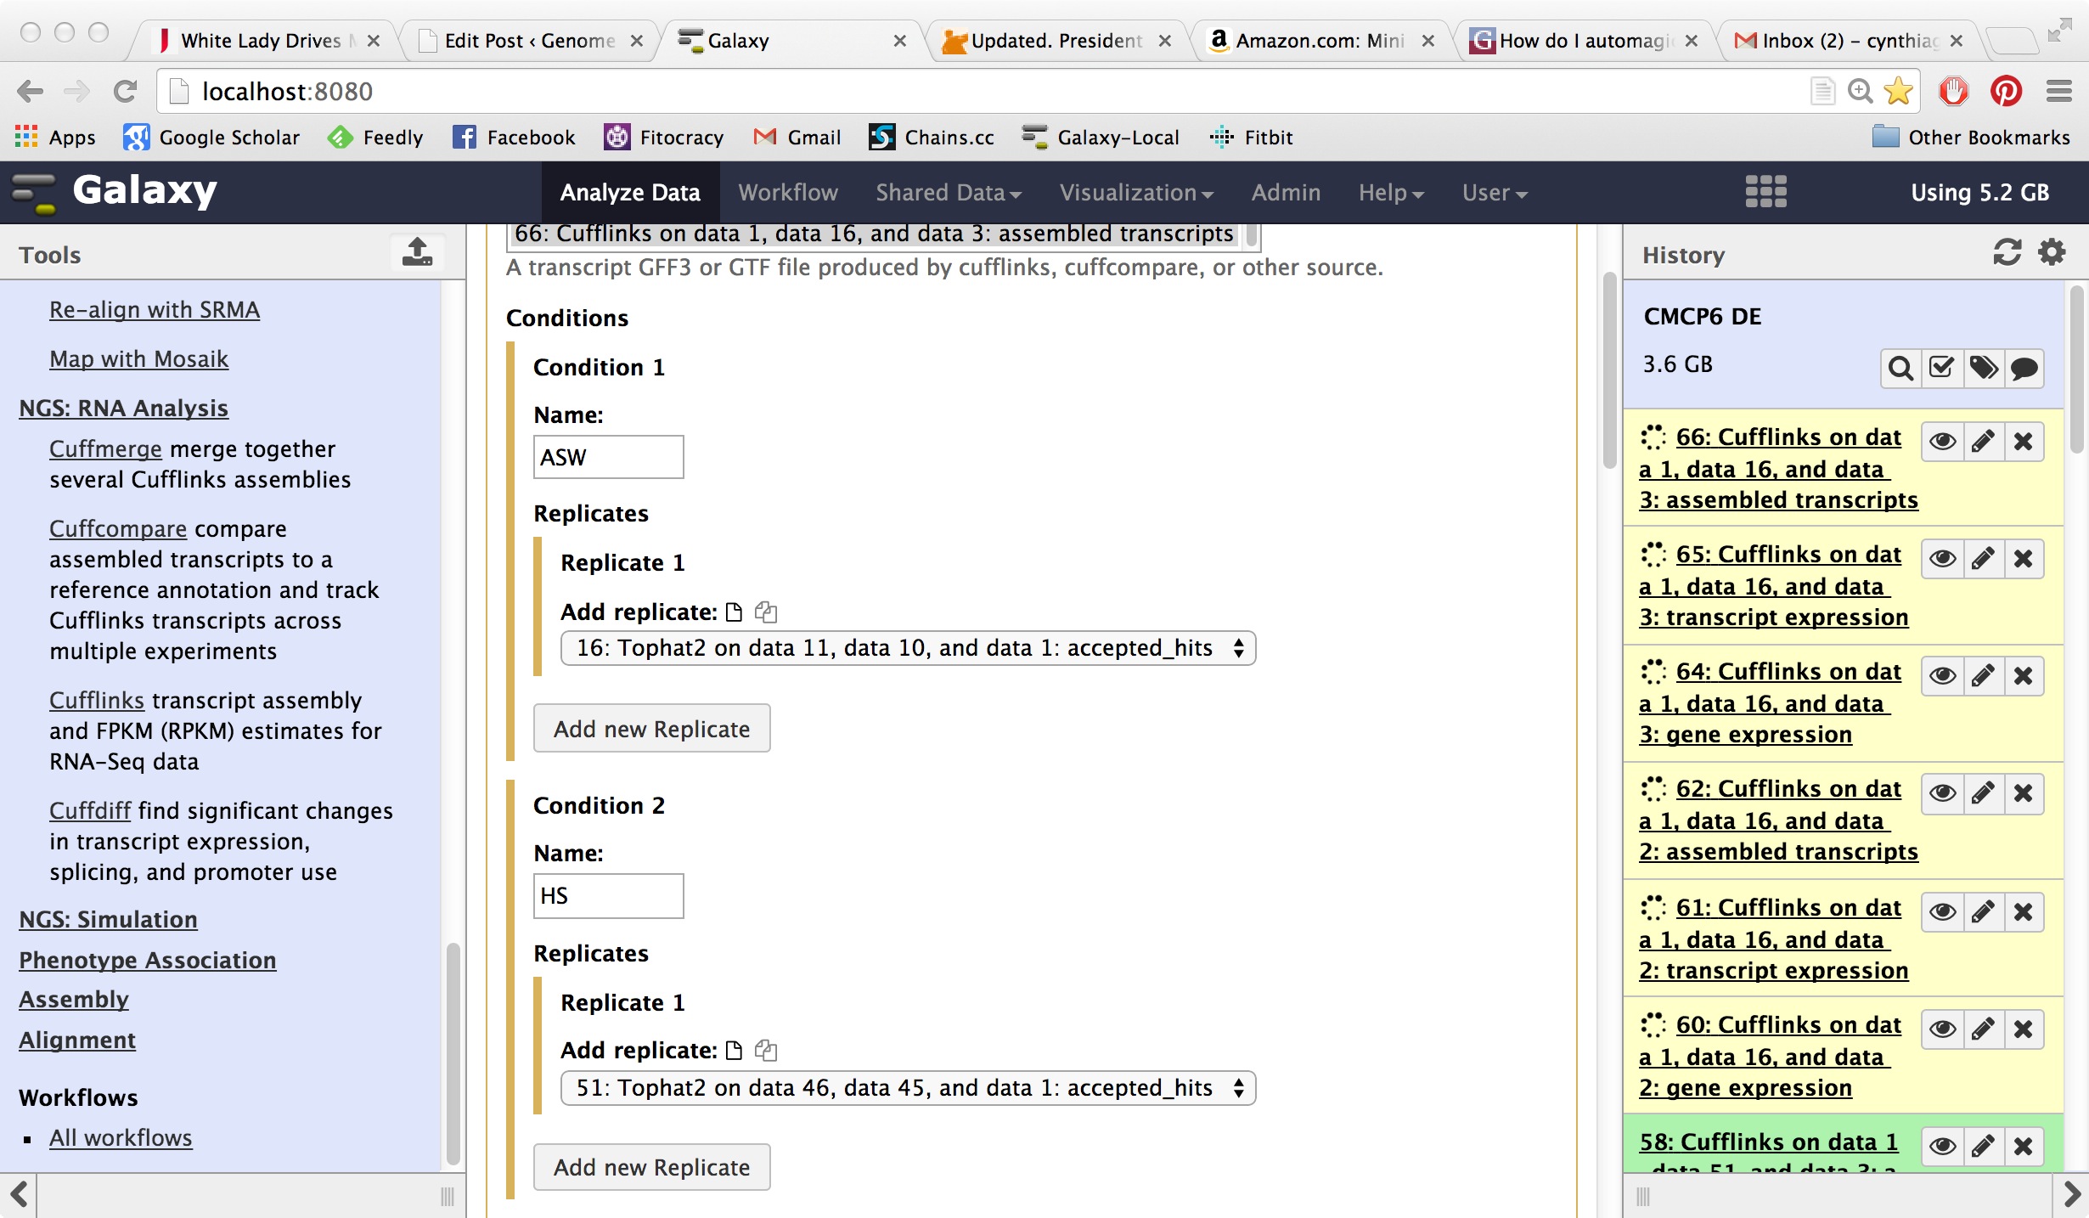Open history annotation comment icon

tap(2024, 368)
